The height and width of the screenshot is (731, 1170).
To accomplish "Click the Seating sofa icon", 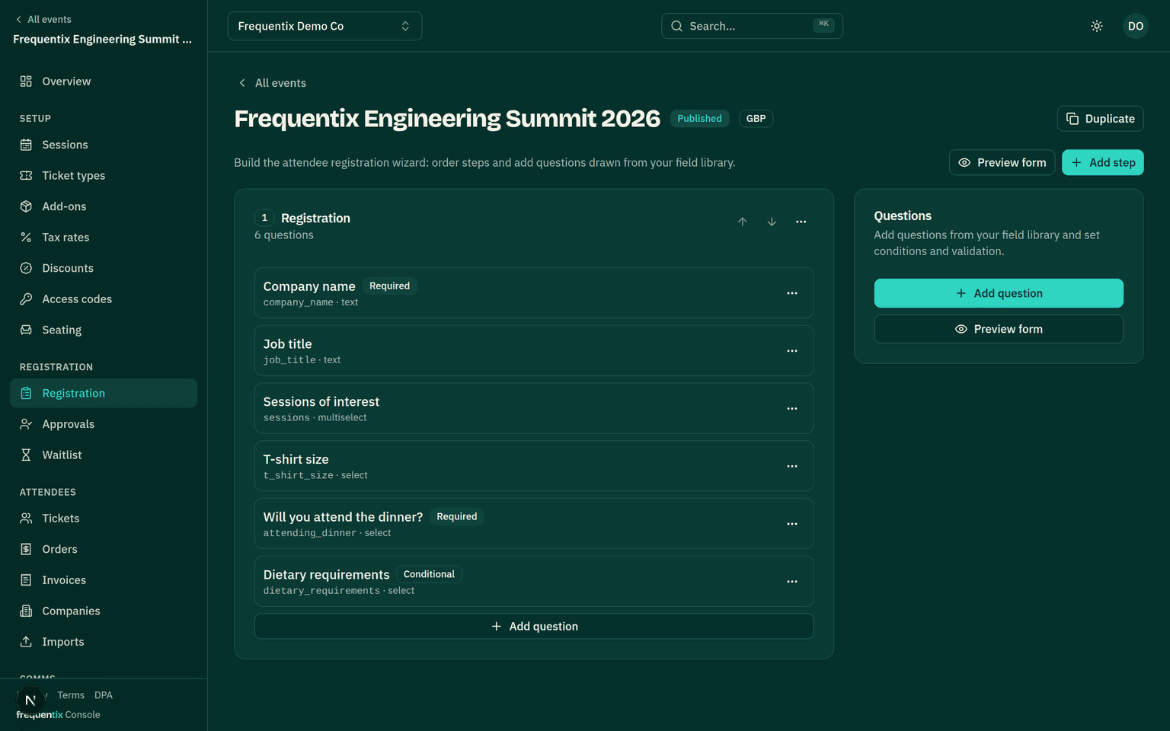I will [26, 330].
